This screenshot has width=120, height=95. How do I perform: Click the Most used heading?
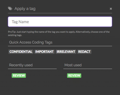point(73,65)
